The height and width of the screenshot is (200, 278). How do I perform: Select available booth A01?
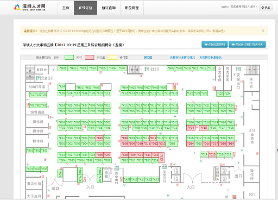pyautogui.click(x=30, y=168)
